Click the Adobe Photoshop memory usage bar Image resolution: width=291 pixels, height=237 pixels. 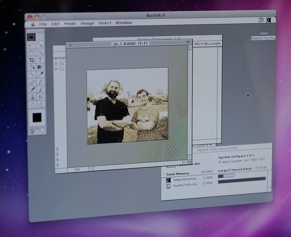pyautogui.click(x=226, y=176)
